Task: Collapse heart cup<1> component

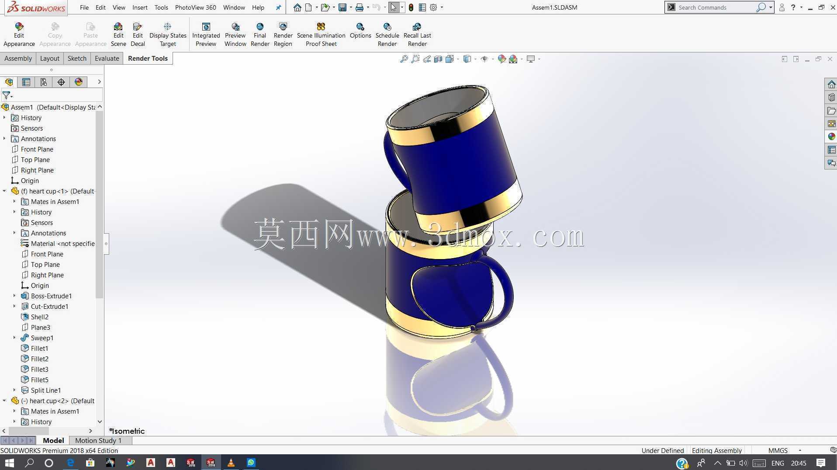Action: click(x=4, y=191)
